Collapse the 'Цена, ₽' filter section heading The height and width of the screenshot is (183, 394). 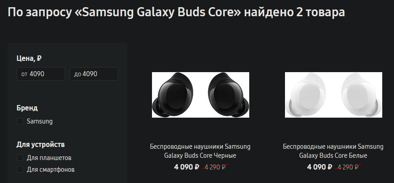point(29,58)
